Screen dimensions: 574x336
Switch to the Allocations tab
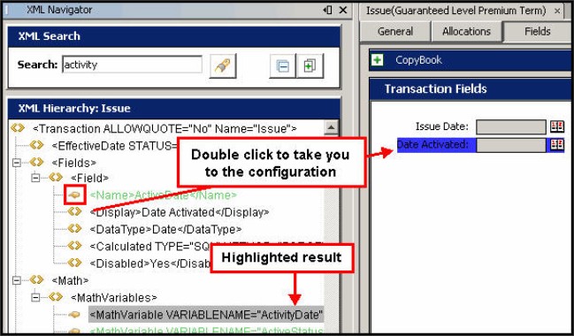(x=466, y=32)
